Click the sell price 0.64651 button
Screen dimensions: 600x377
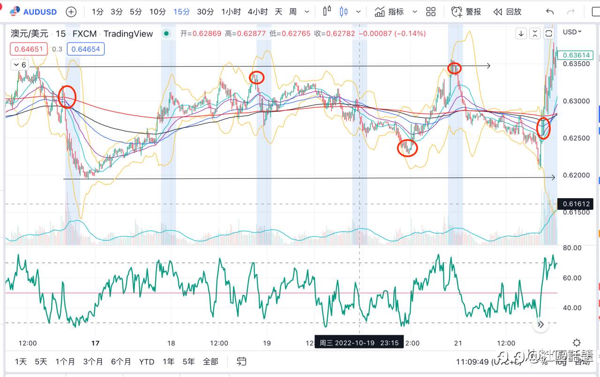click(x=29, y=49)
